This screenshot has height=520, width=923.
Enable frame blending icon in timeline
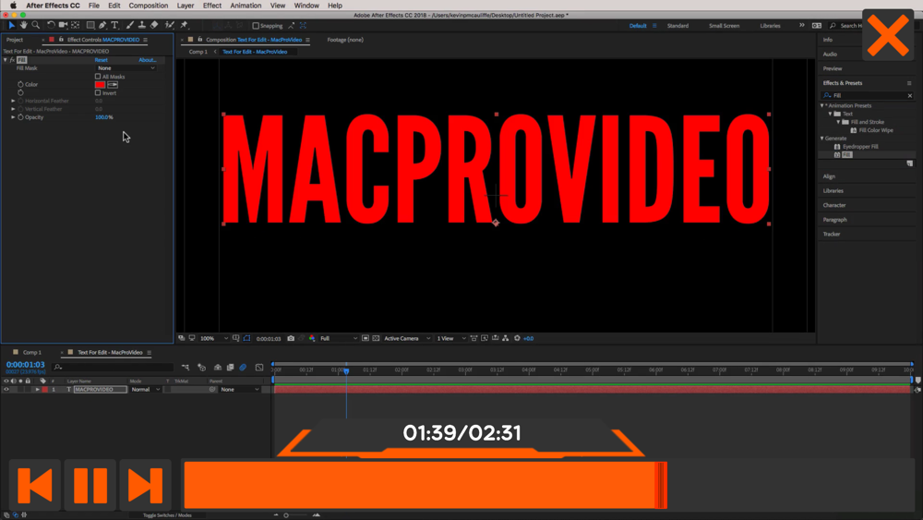pos(230,368)
